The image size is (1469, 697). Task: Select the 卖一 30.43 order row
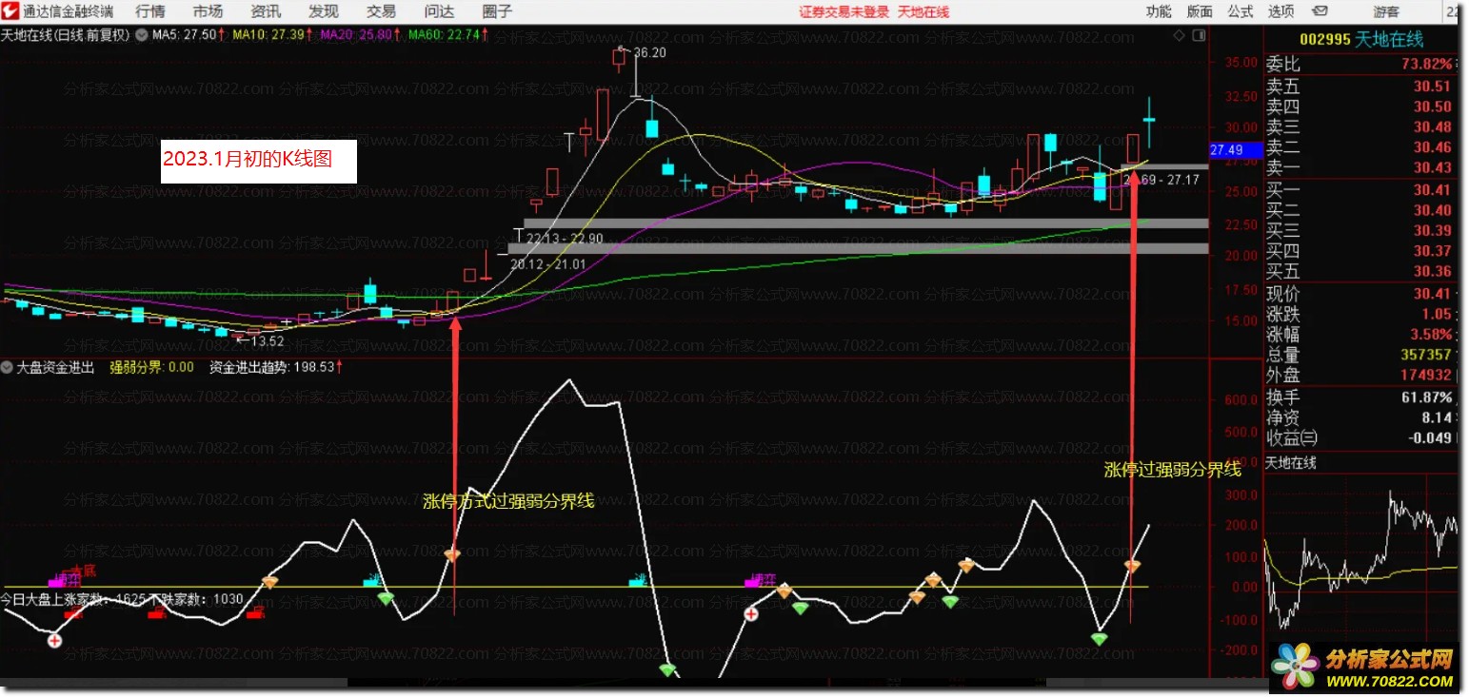tap(1360, 168)
